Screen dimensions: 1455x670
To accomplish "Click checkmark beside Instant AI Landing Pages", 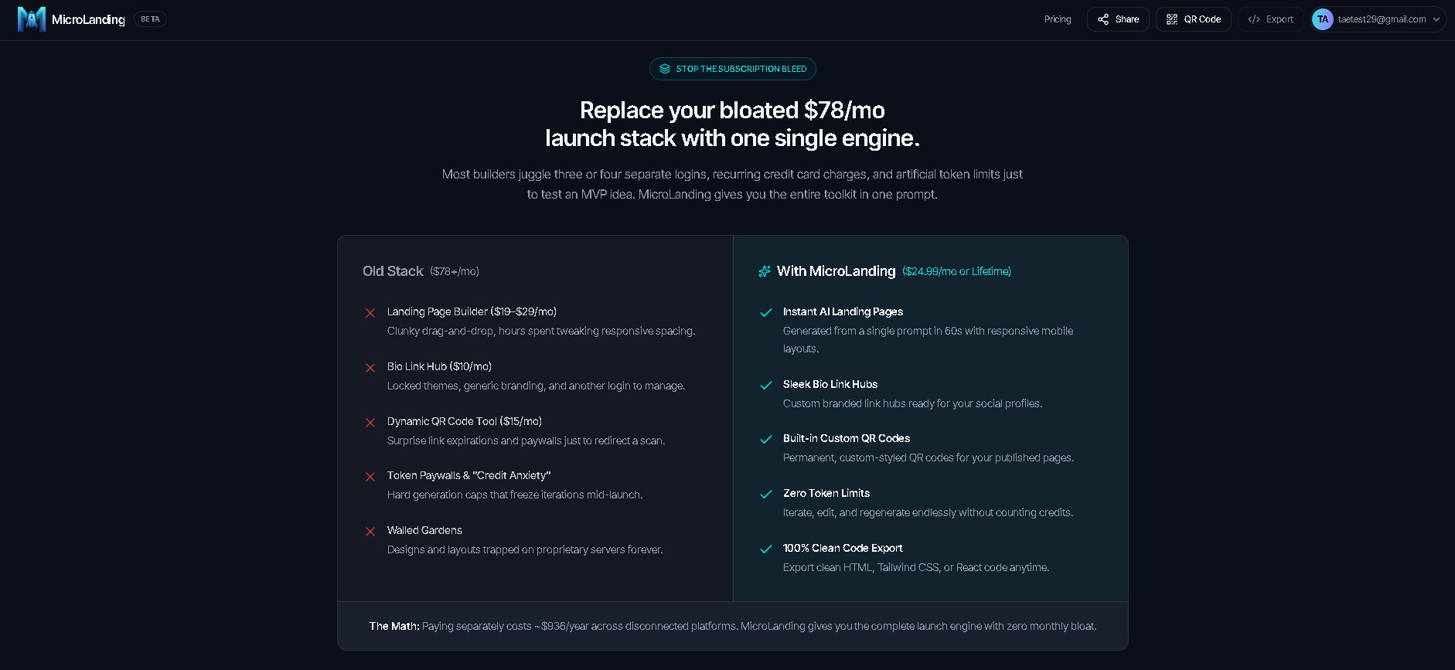I will [766, 313].
